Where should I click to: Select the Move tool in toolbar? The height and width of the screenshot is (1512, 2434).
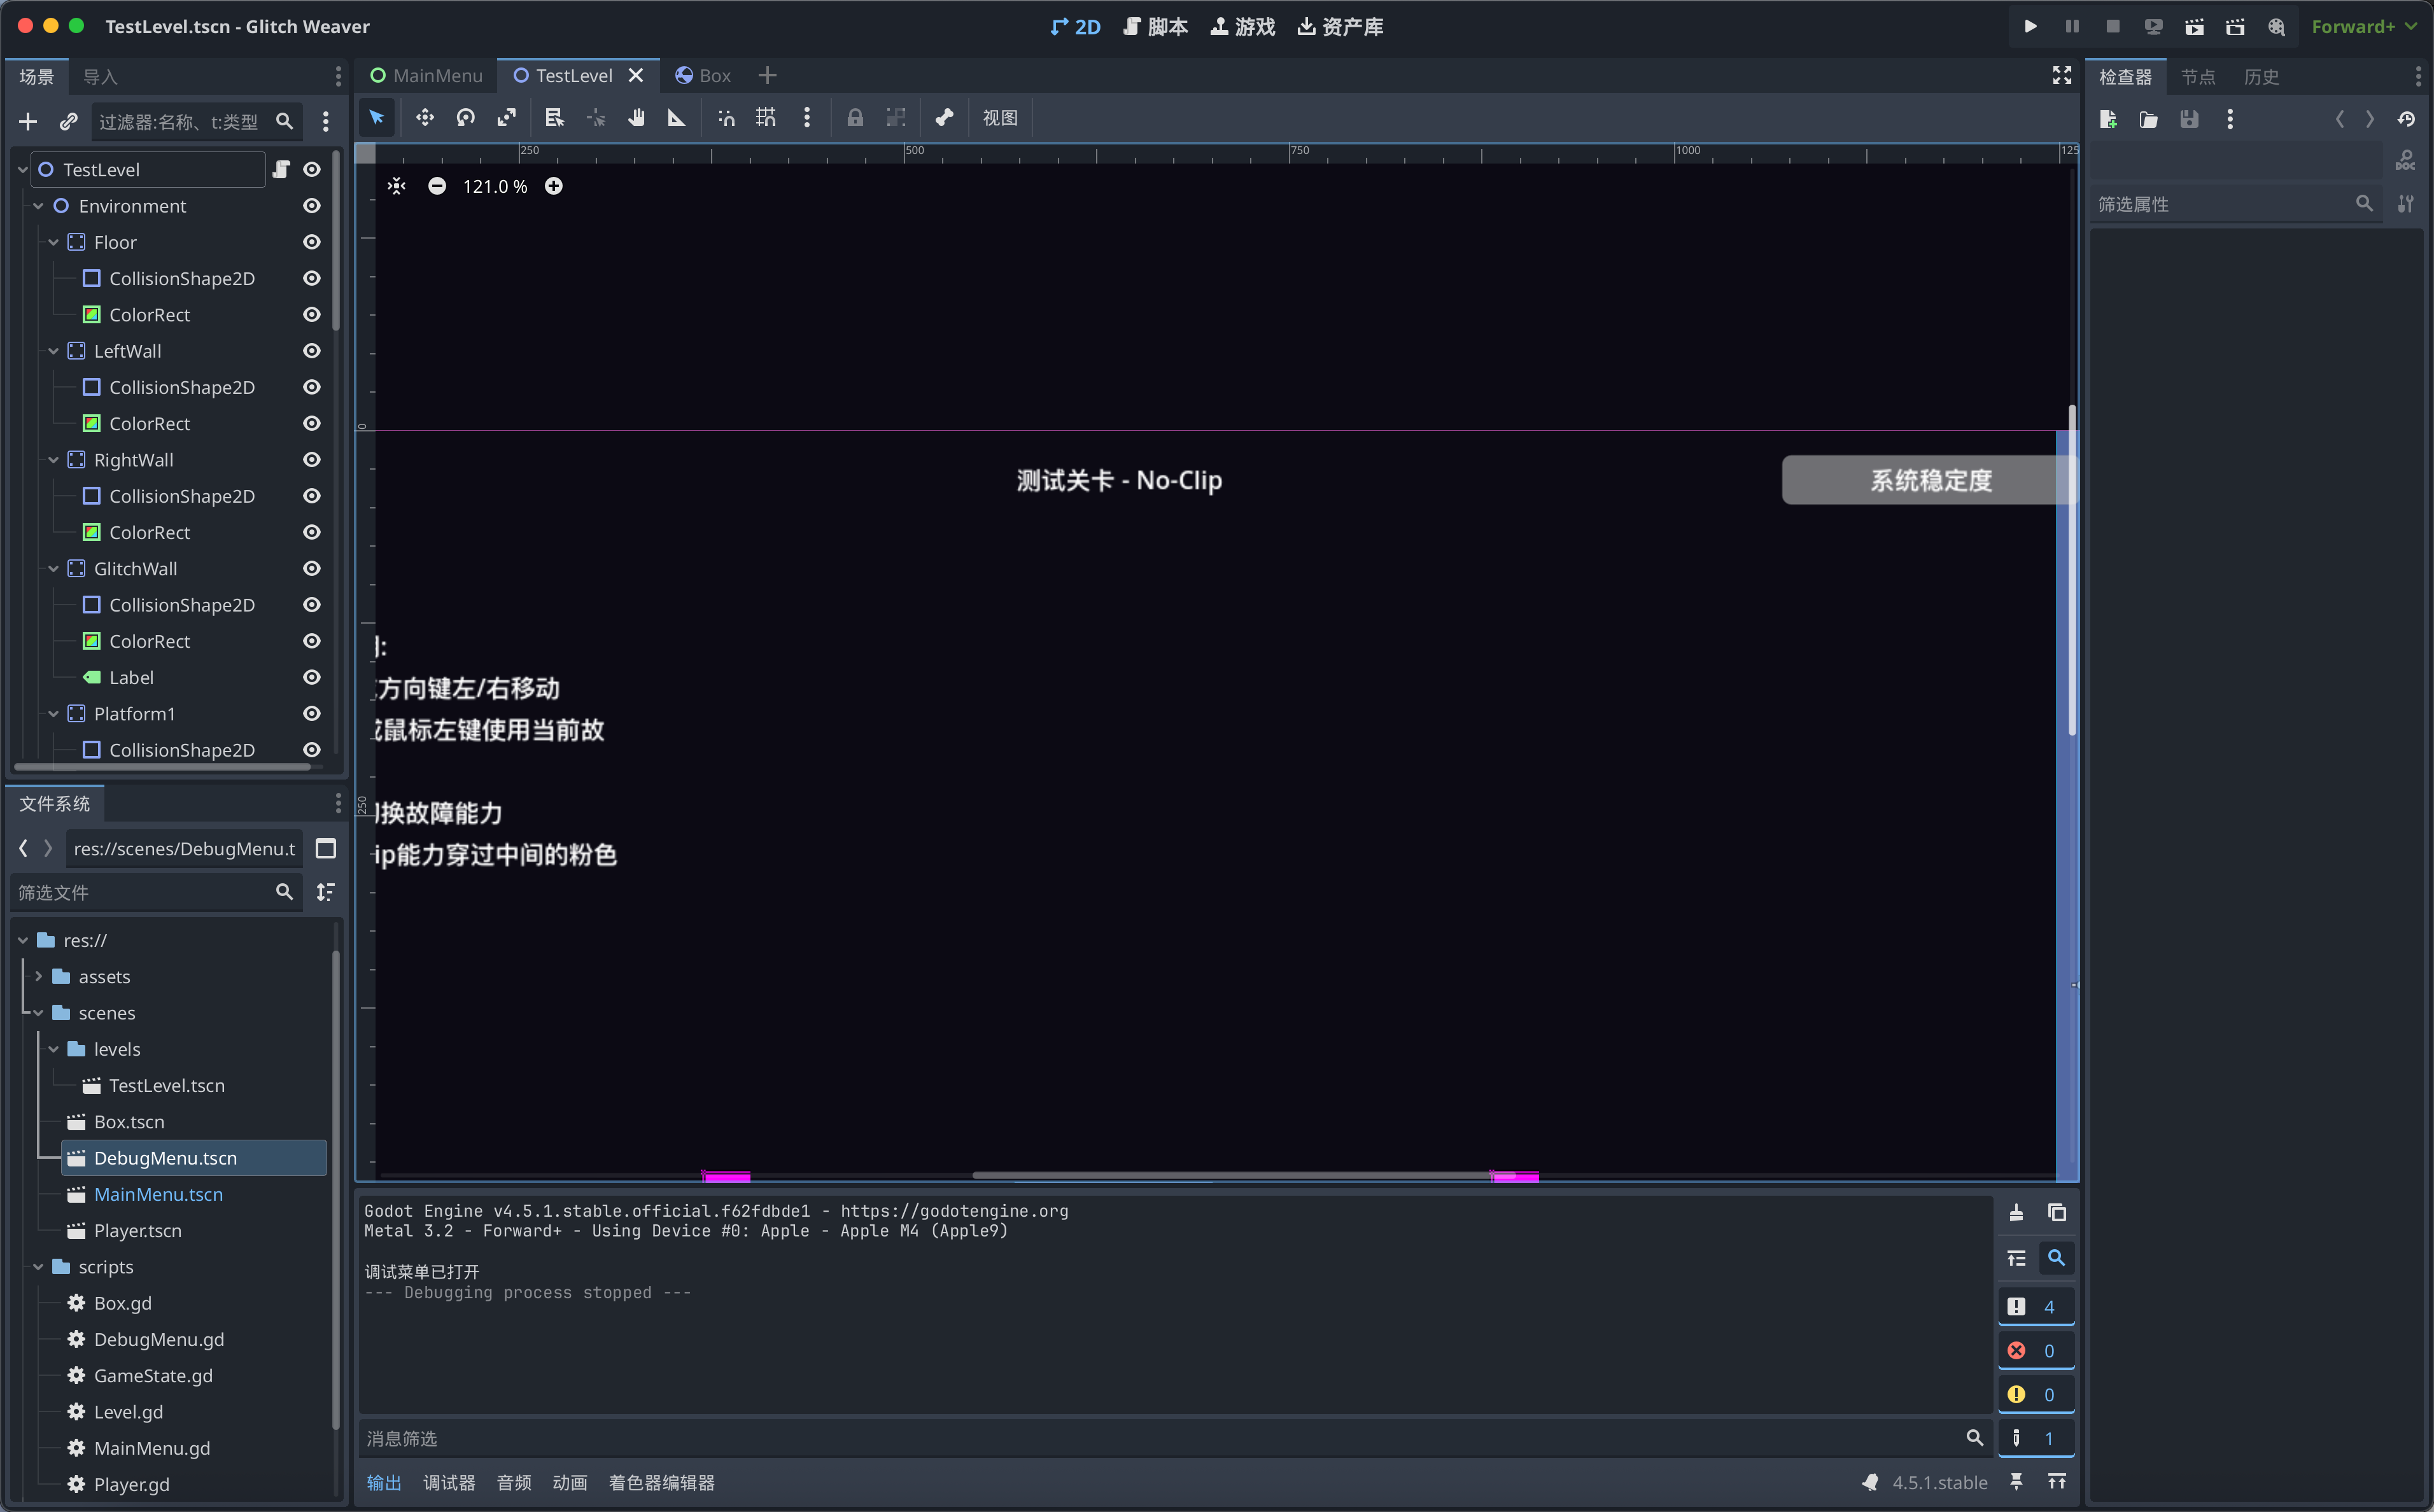(425, 118)
